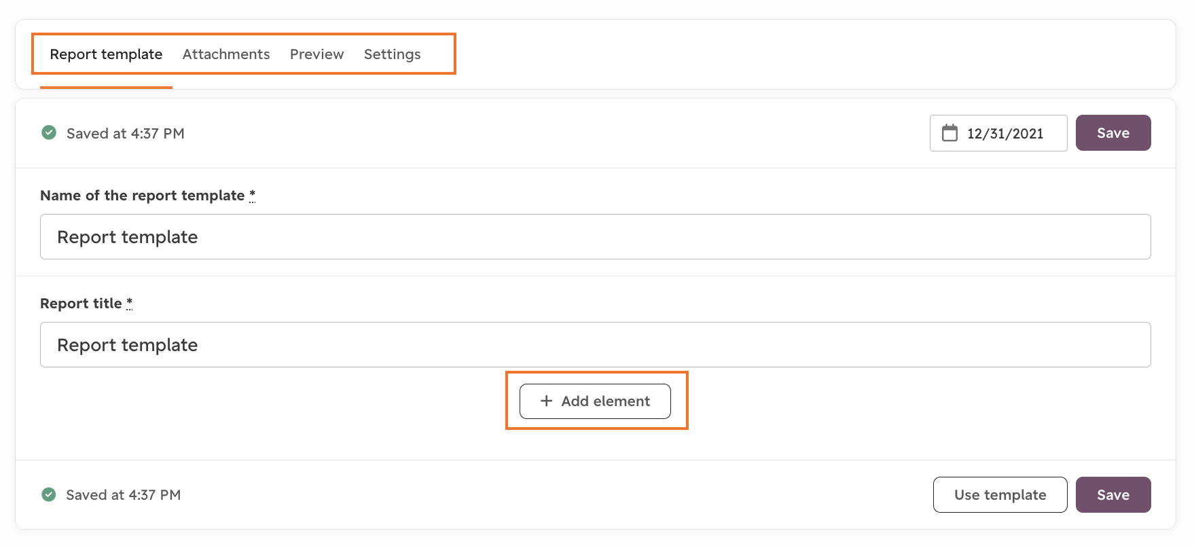This screenshot has width=1194, height=546.
Task: Click the Add element button
Action: (x=595, y=401)
